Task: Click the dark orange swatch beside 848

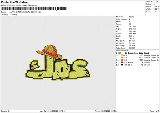Action: pos(122,60)
